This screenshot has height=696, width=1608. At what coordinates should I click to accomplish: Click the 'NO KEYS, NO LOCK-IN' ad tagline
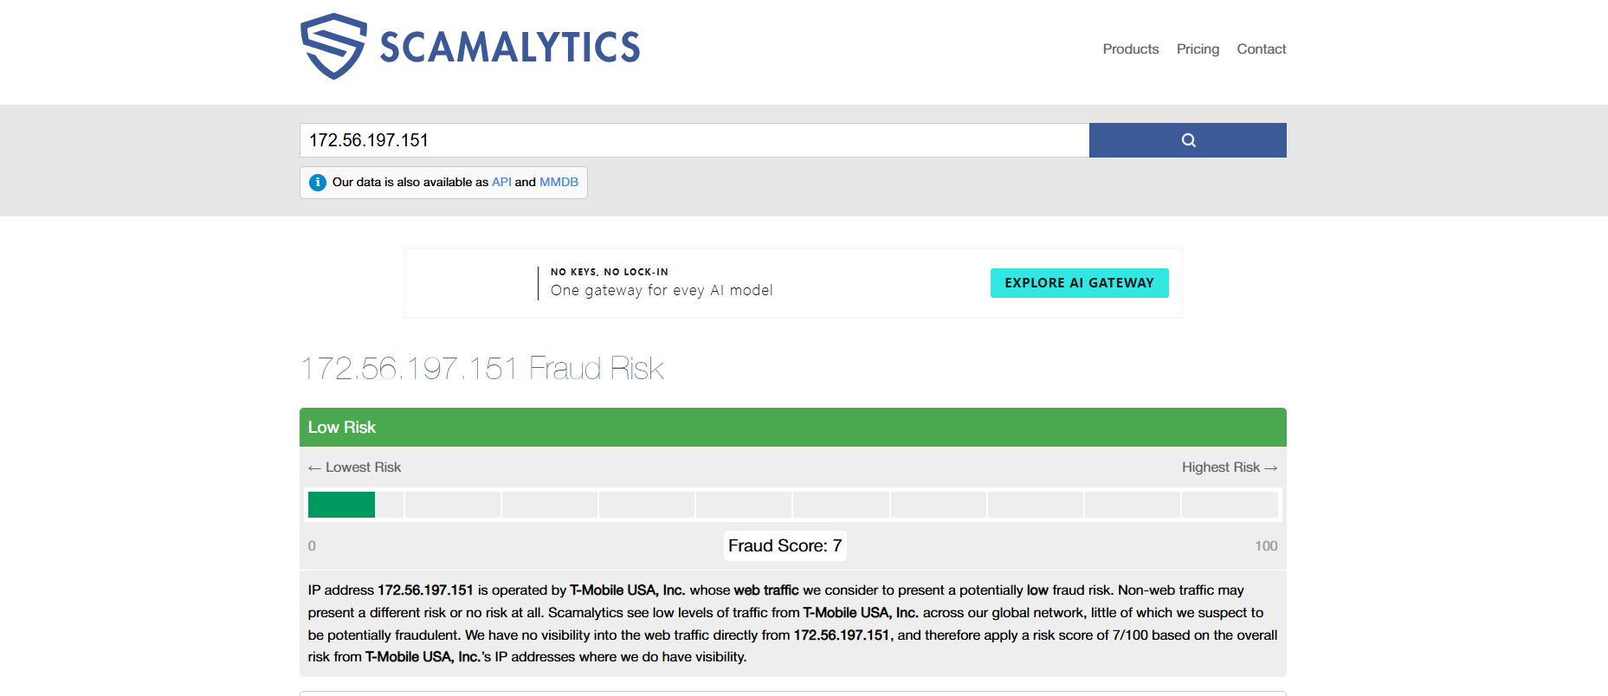(x=610, y=272)
